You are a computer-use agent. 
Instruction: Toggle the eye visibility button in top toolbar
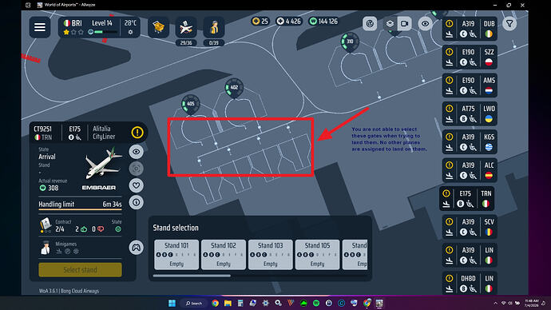425,23
